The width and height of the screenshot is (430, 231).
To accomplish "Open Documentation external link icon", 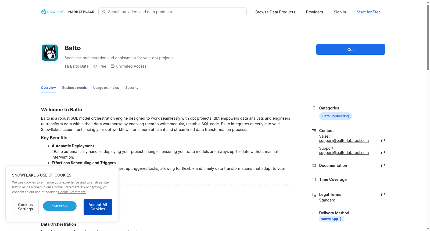I will click(x=383, y=166).
